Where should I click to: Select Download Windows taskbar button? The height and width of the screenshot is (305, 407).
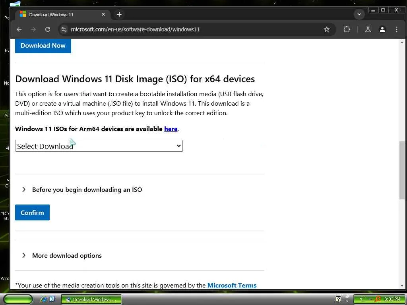tap(91, 299)
